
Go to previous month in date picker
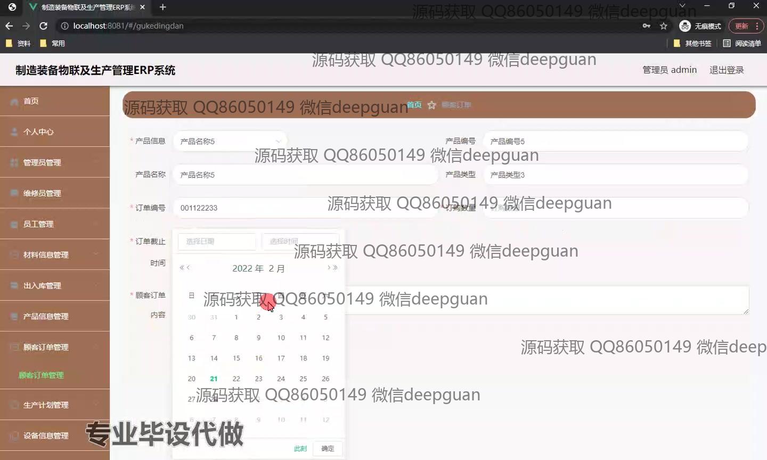[x=188, y=267]
